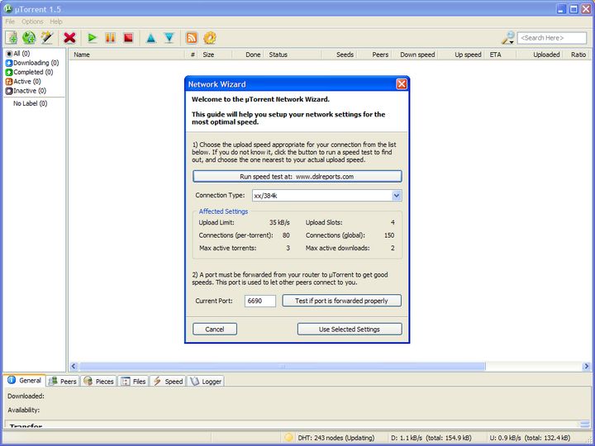Open the Options menu
This screenshot has width=595, height=446.
[x=32, y=21]
